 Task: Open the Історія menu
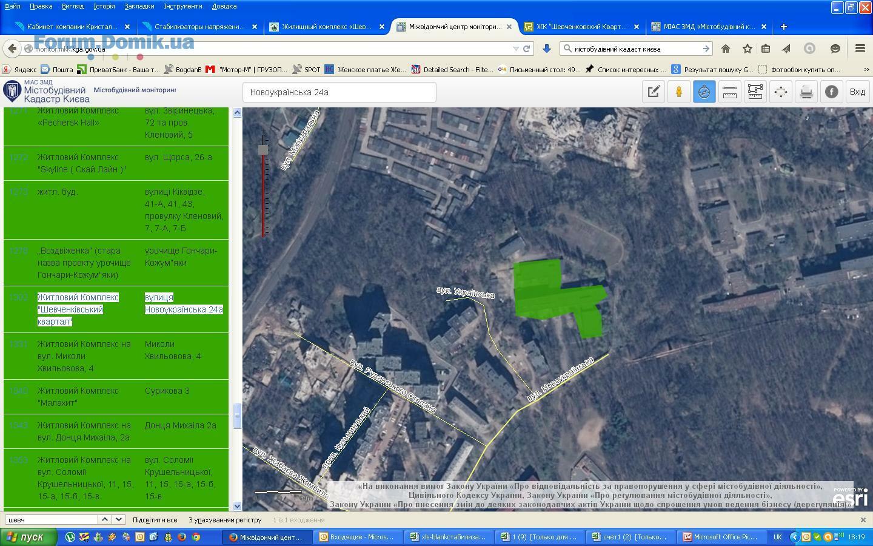point(104,6)
